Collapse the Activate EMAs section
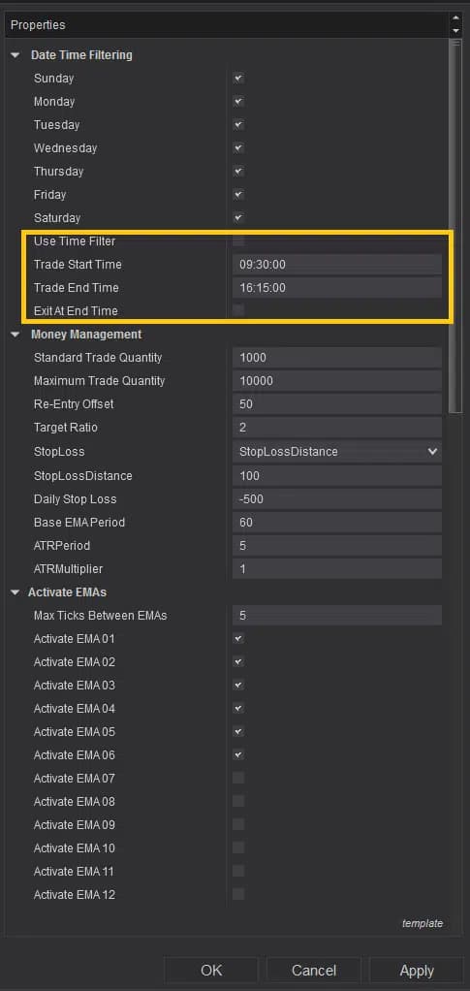Screen dimensions: 470x991 16,592
